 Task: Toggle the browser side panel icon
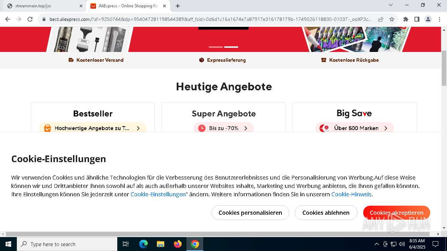point(417,19)
